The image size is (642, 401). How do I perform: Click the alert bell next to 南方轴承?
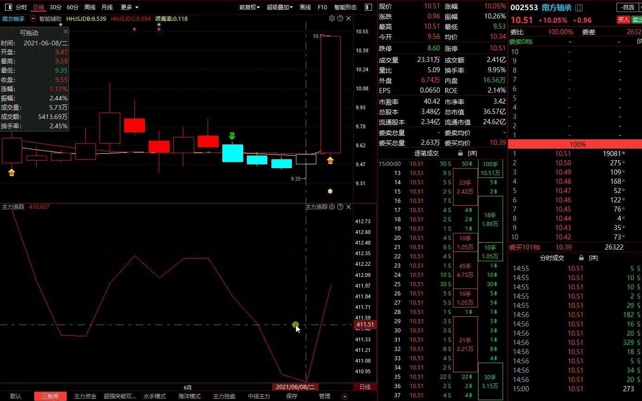click(579, 8)
